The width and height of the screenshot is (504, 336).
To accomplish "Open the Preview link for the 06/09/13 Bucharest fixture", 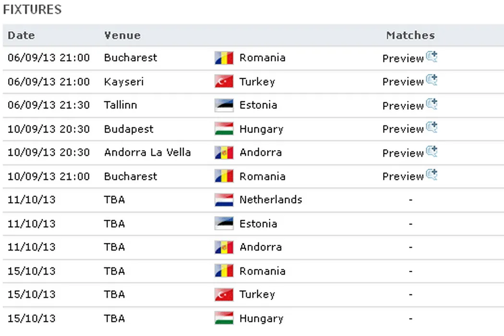I will point(403,59).
